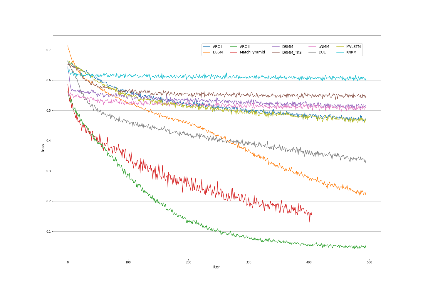
Task: Click the MatchPyramid legend label
Action: pos(252,52)
